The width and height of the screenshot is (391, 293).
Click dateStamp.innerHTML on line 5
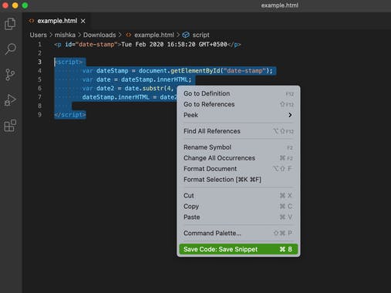click(x=155, y=79)
